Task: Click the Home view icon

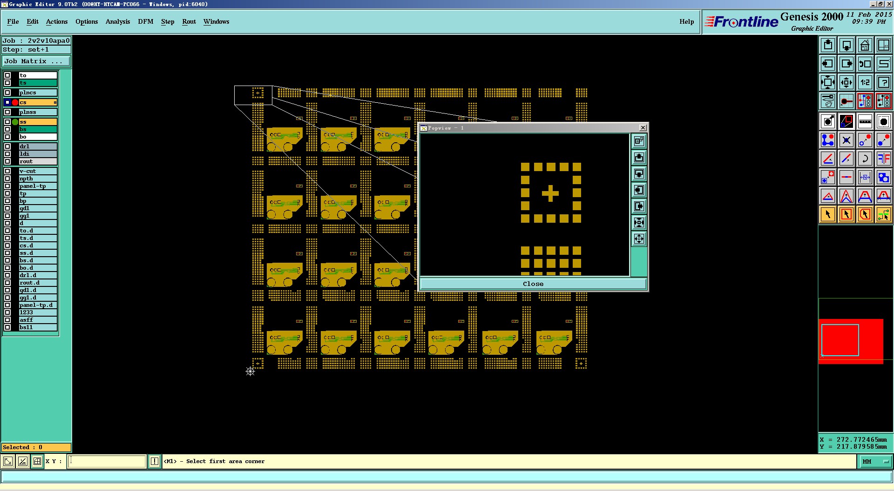Action: [x=865, y=45]
